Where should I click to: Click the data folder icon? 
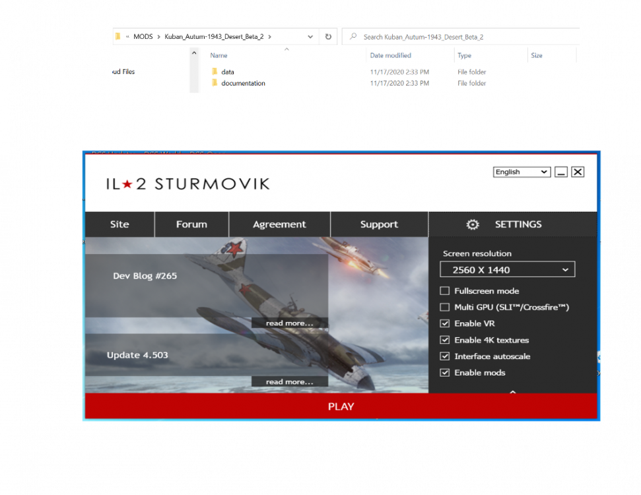coord(215,71)
